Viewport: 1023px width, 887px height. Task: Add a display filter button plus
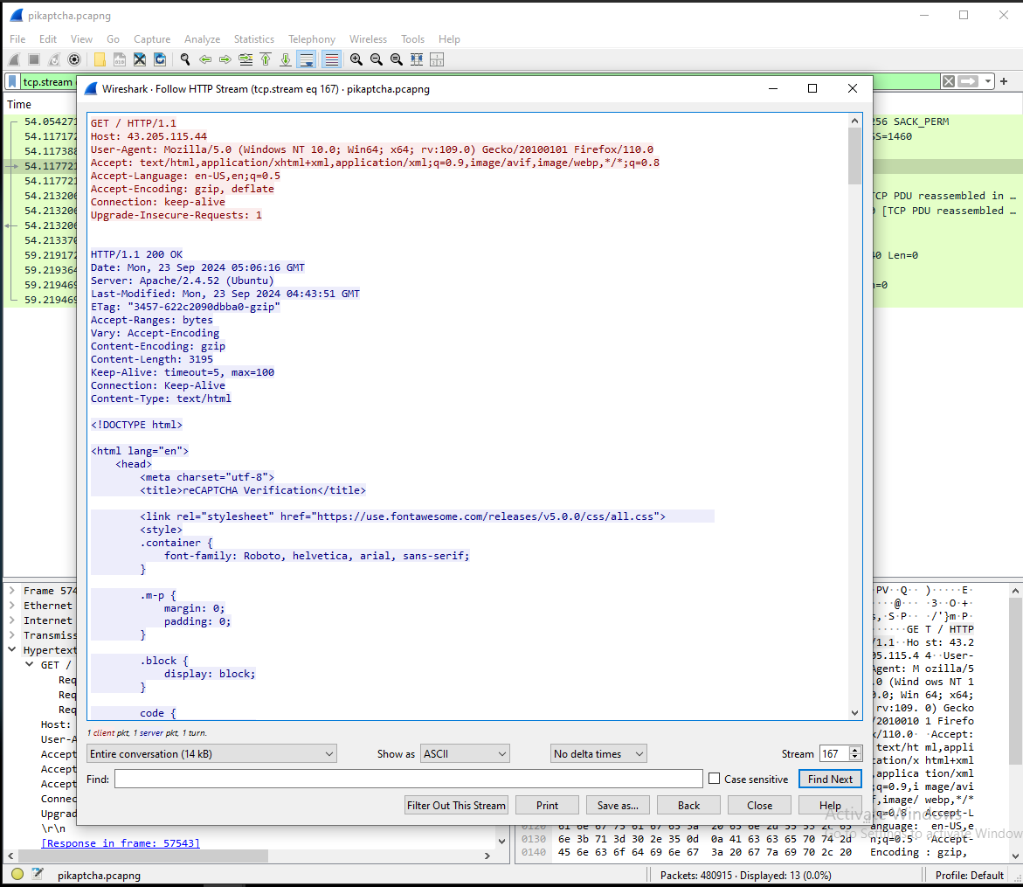click(1004, 81)
